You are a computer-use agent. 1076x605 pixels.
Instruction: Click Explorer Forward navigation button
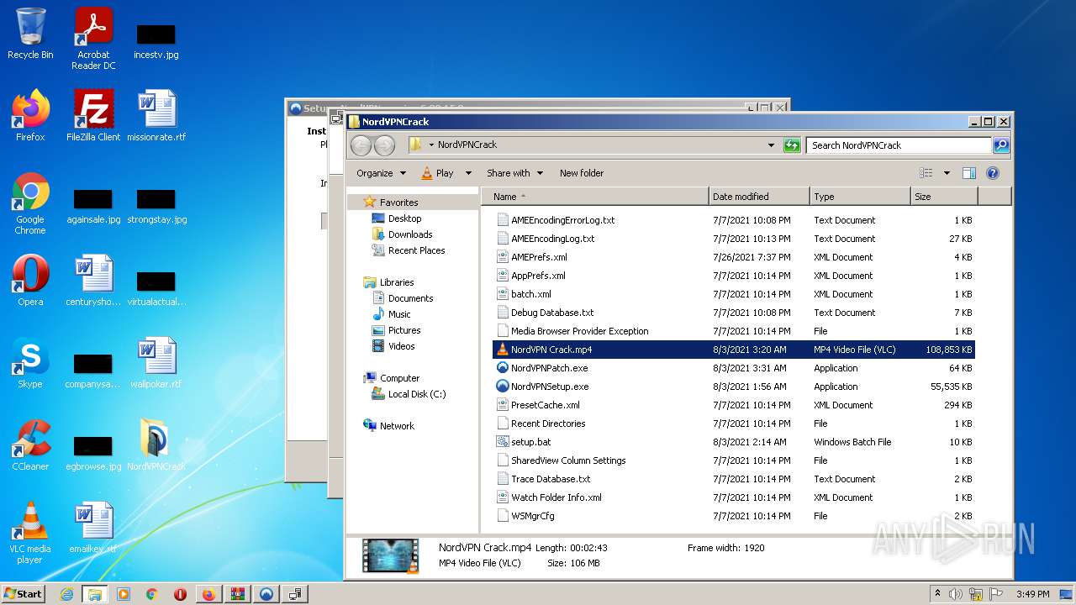384,145
